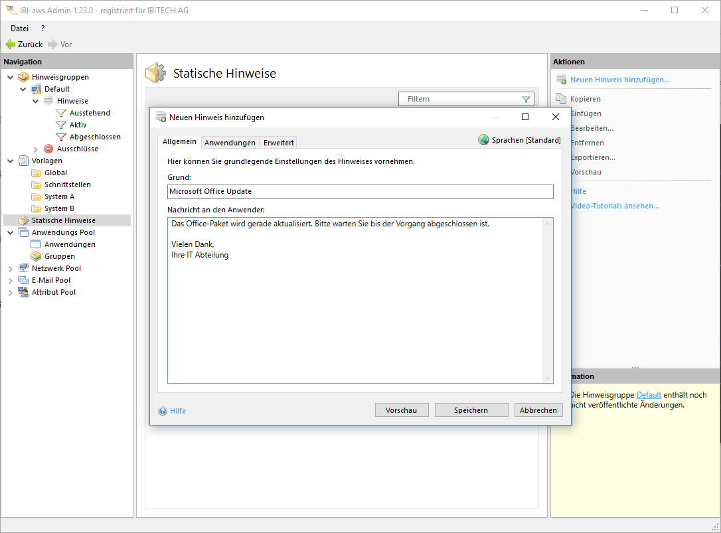Expand the Netzwerk Pool node

pyautogui.click(x=11, y=268)
